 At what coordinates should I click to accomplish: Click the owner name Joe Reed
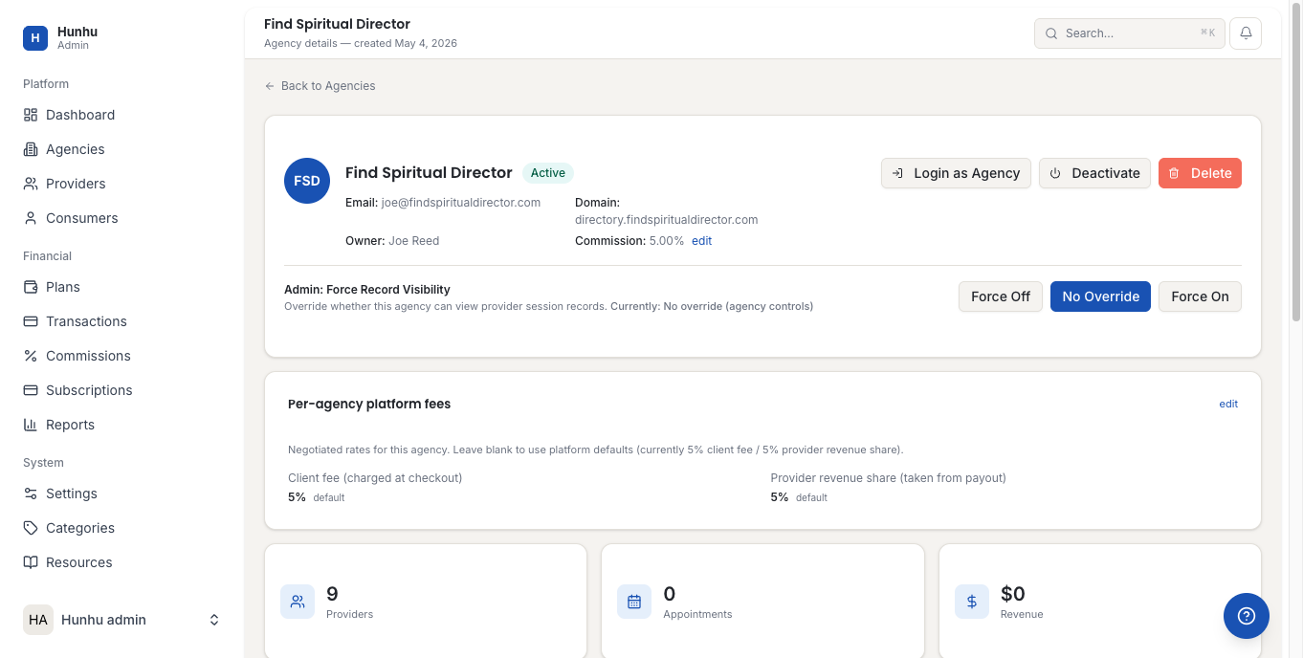(x=413, y=241)
